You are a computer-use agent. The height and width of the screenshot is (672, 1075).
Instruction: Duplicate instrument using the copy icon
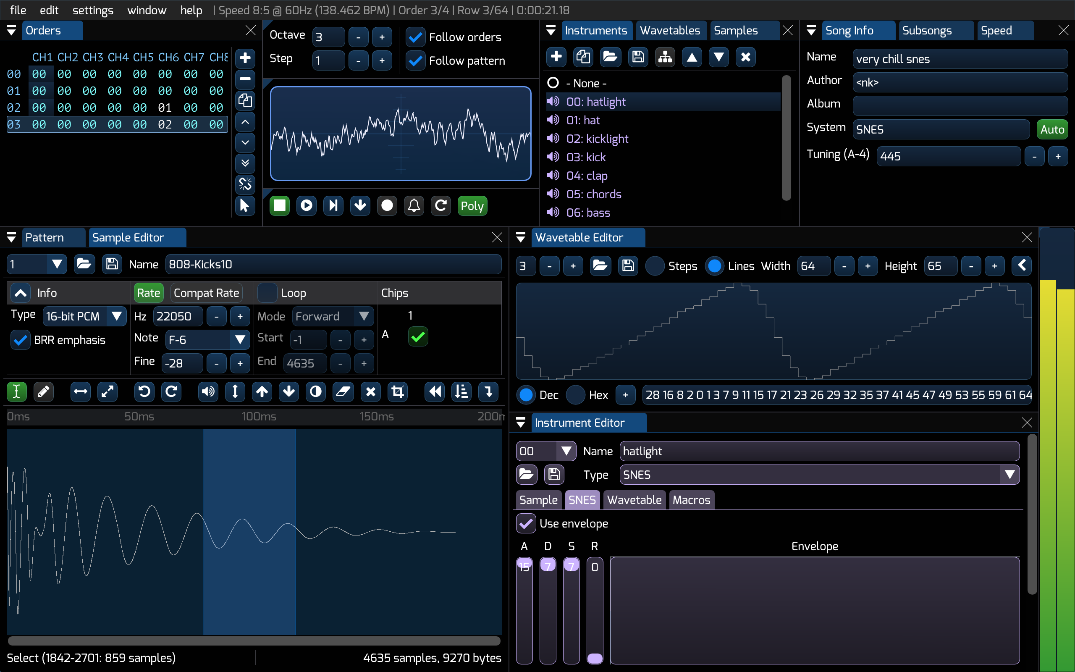[x=583, y=57]
